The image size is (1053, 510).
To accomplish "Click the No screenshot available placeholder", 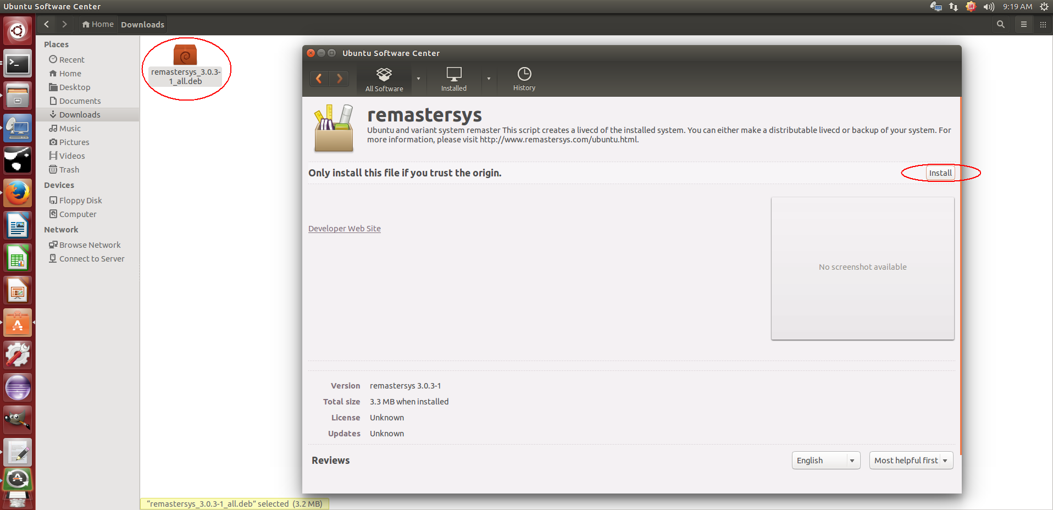I will [863, 268].
